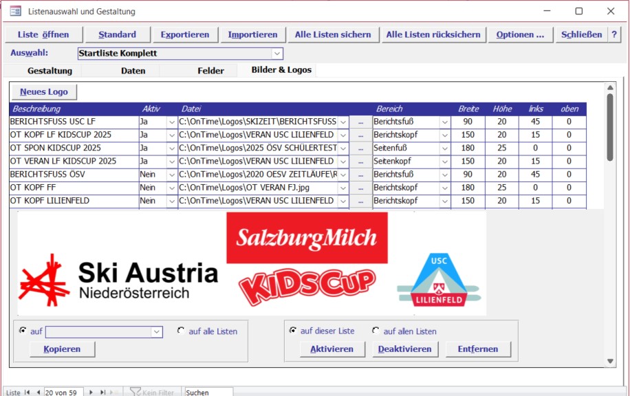Open Bereich dropdown for OT VERAN LF KIDSCUP 2025
The height and width of the screenshot is (396, 630).
click(445, 162)
